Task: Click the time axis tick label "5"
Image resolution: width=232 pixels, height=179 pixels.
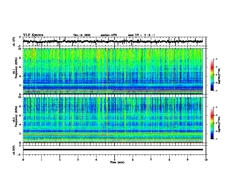Action: [115, 160]
